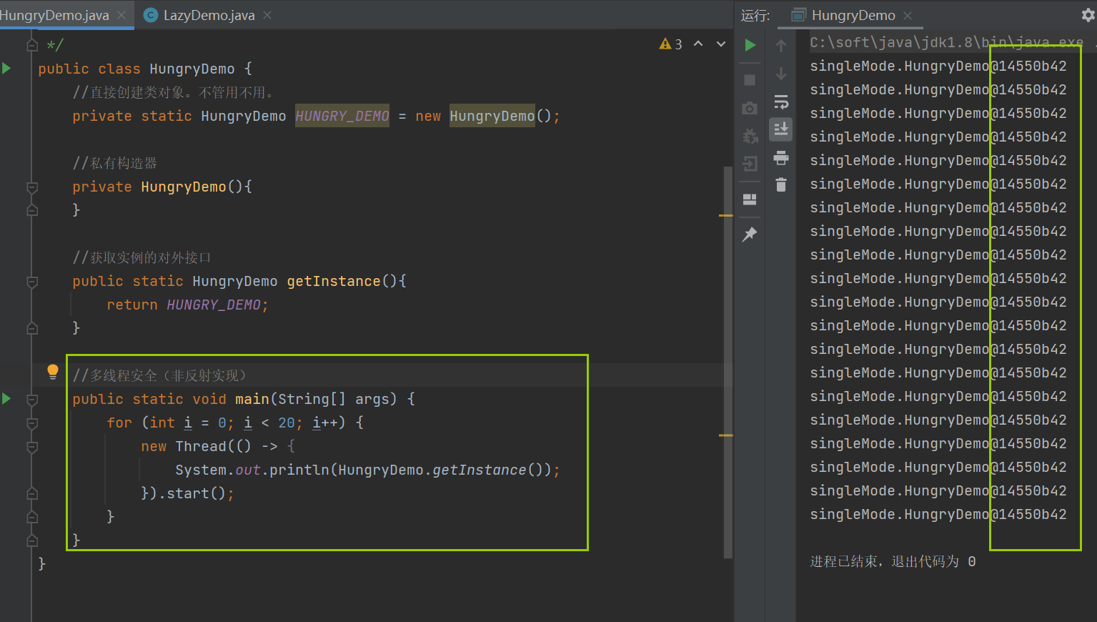Image resolution: width=1097 pixels, height=622 pixels.
Task: Fold the constructor's closing brace marker
Action: coord(32,210)
